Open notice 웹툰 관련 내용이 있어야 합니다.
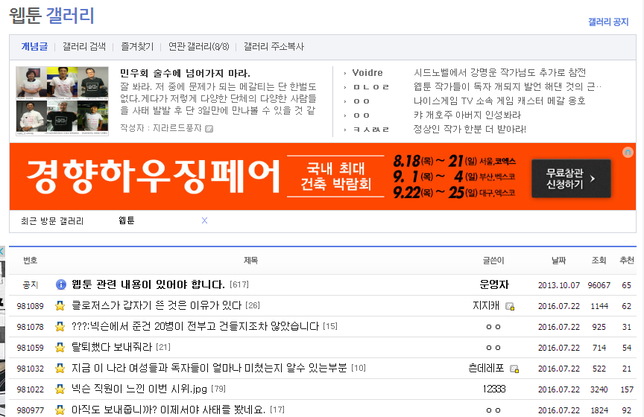The image size is (644, 417). (x=148, y=284)
